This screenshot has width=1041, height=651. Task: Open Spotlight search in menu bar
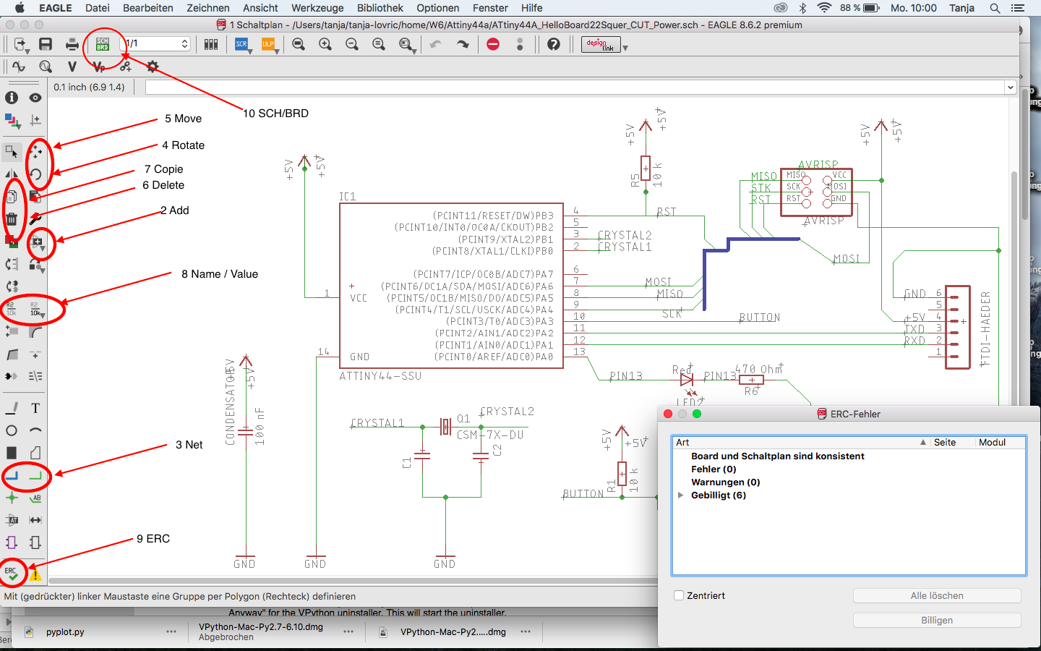(995, 8)
